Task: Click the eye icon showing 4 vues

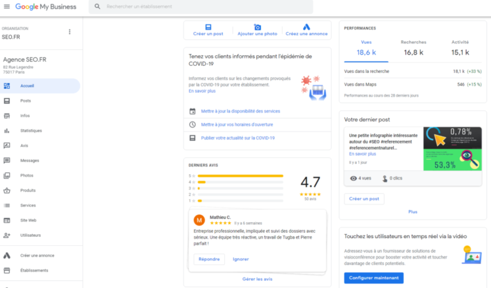Action: (x=353, y=179)
